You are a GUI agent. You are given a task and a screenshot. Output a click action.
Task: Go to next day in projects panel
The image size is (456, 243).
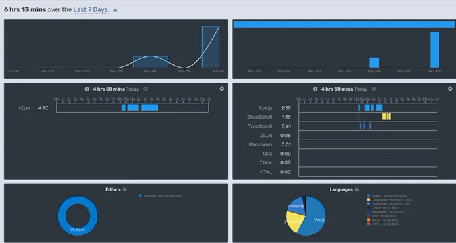tap(145, 89)
